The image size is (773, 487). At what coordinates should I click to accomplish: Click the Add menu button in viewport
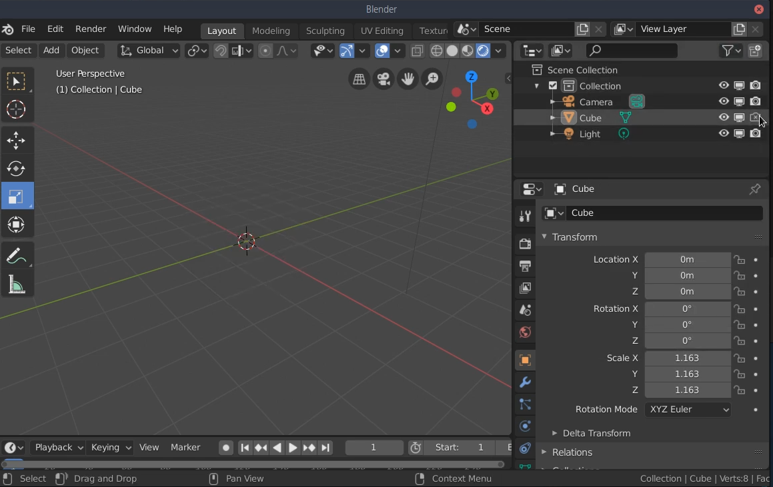pos(51,50)
